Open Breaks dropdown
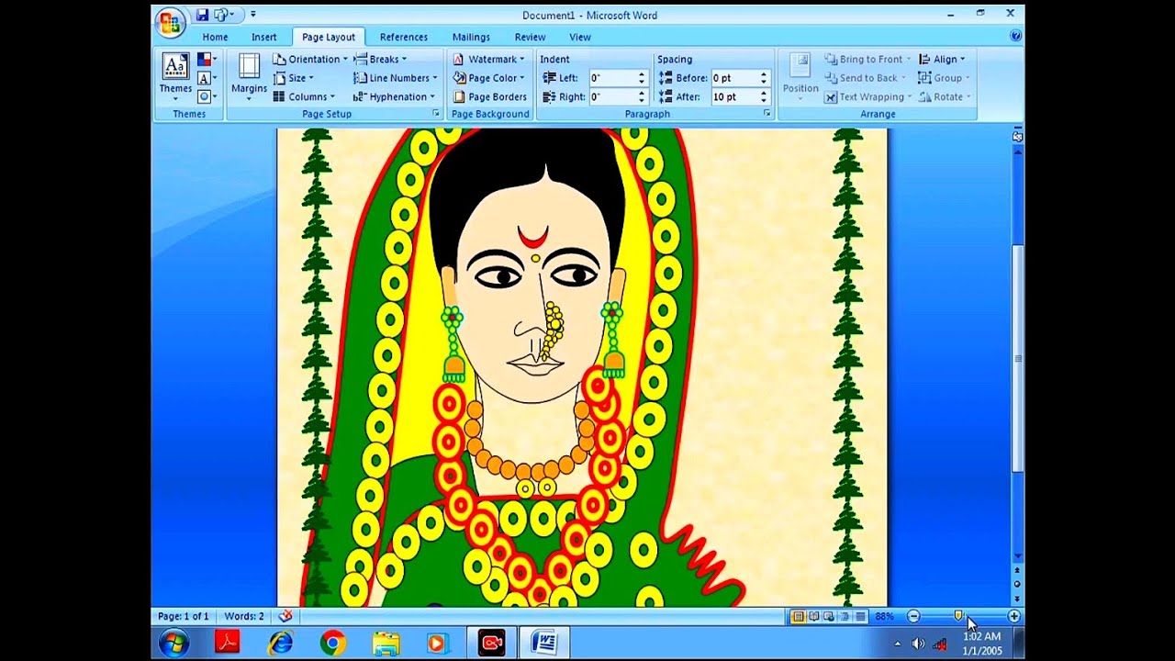 tap(380, 60)
